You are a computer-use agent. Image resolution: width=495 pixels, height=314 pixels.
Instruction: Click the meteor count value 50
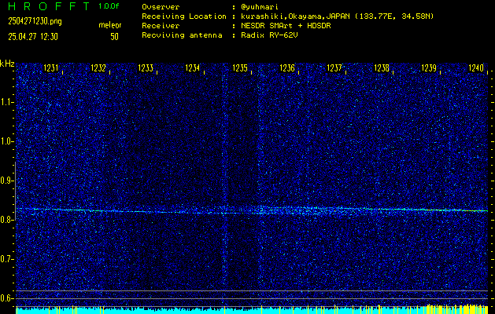(x=114, y=37)
